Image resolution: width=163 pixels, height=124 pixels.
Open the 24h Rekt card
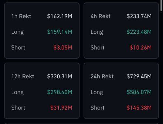(121, 91)
